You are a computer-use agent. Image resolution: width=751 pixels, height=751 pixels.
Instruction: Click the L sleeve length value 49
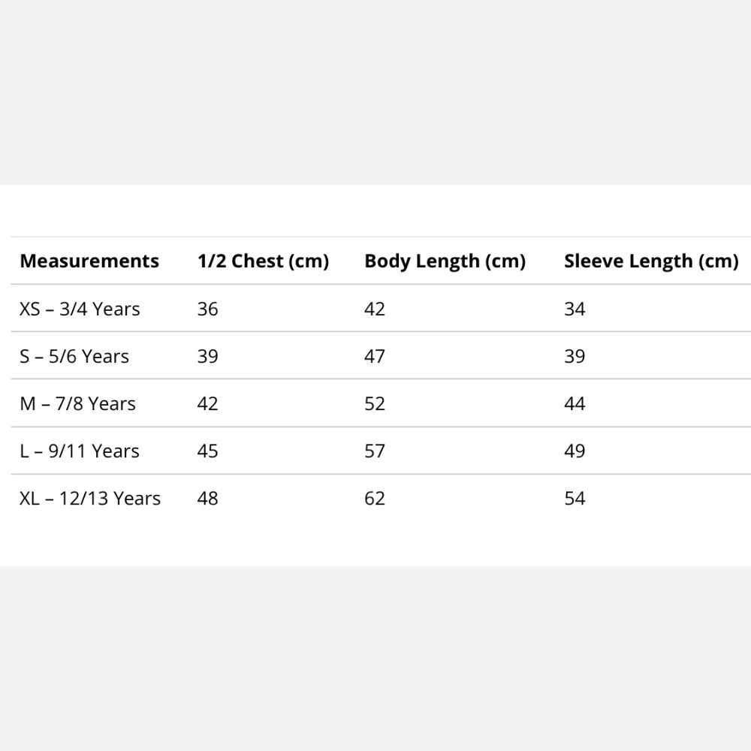click(575, 451)
